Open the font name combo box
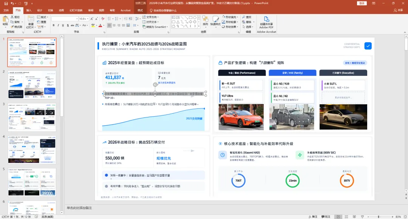Screen dimensions: 408x219 coord(65,19)
